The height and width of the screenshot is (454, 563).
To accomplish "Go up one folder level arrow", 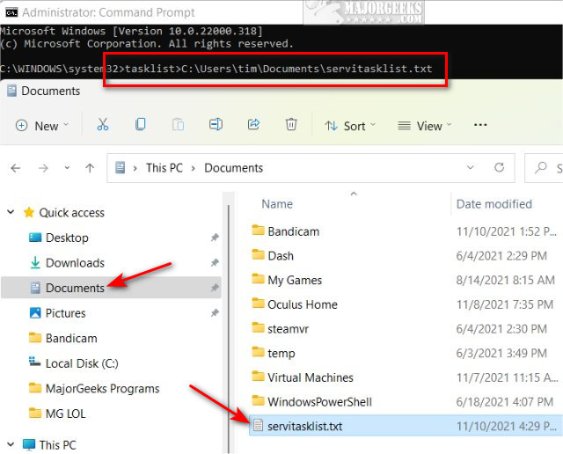I will click(90, 168).
